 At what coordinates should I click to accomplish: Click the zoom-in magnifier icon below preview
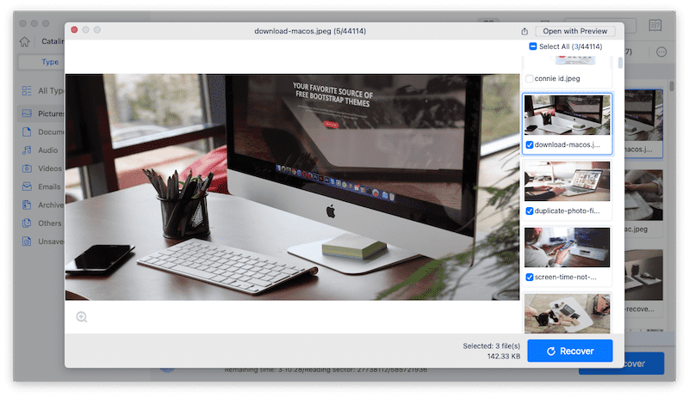(82, 317)
